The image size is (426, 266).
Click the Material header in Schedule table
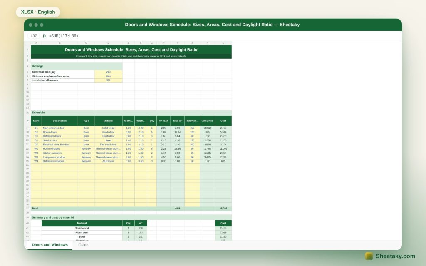pos(108,121)
